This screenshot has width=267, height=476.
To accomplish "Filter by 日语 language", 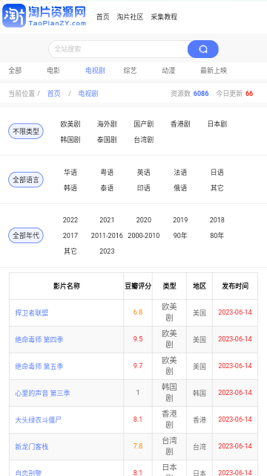I will pos(217,173).
